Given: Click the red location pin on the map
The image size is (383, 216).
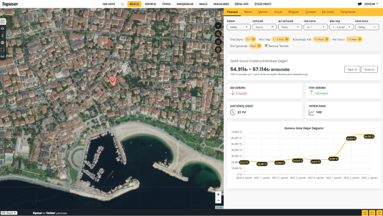Looking at the screenshot, I should 112,80.
